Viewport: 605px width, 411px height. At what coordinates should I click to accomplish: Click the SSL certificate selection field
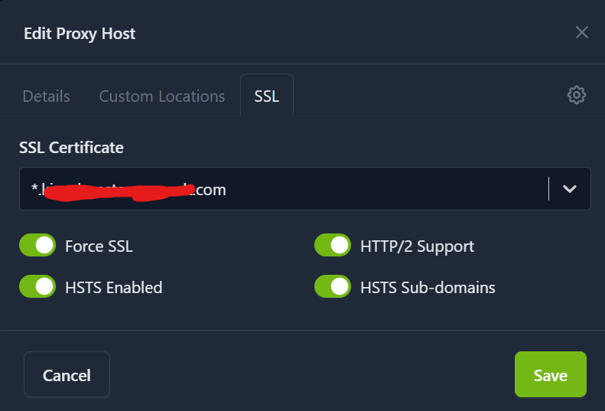point(283,189)
